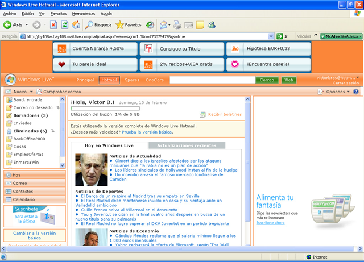This screenshot has height=262, width=364.
Task: Go to the Principal tab
Action: pos(85,80)
